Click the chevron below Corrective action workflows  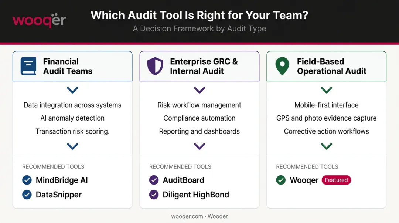327,146
